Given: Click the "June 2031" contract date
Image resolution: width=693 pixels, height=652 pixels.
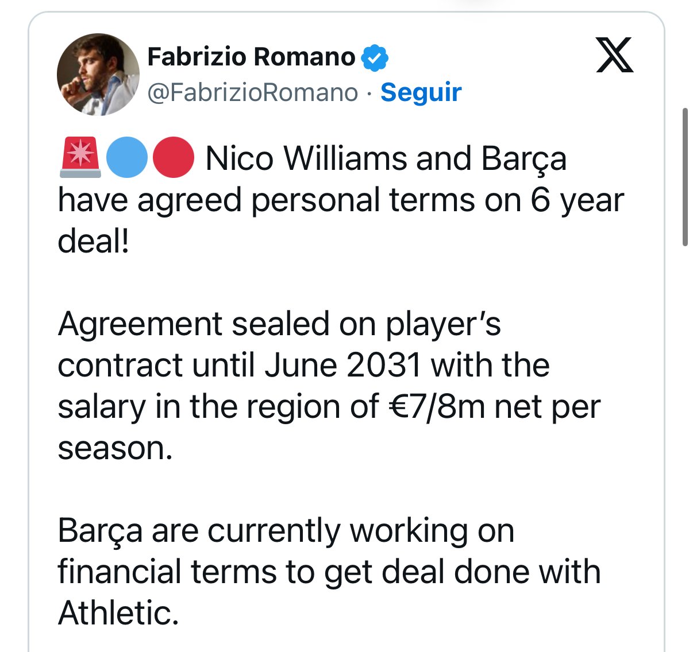Looking at the screenshot, I should click(342, 365).
